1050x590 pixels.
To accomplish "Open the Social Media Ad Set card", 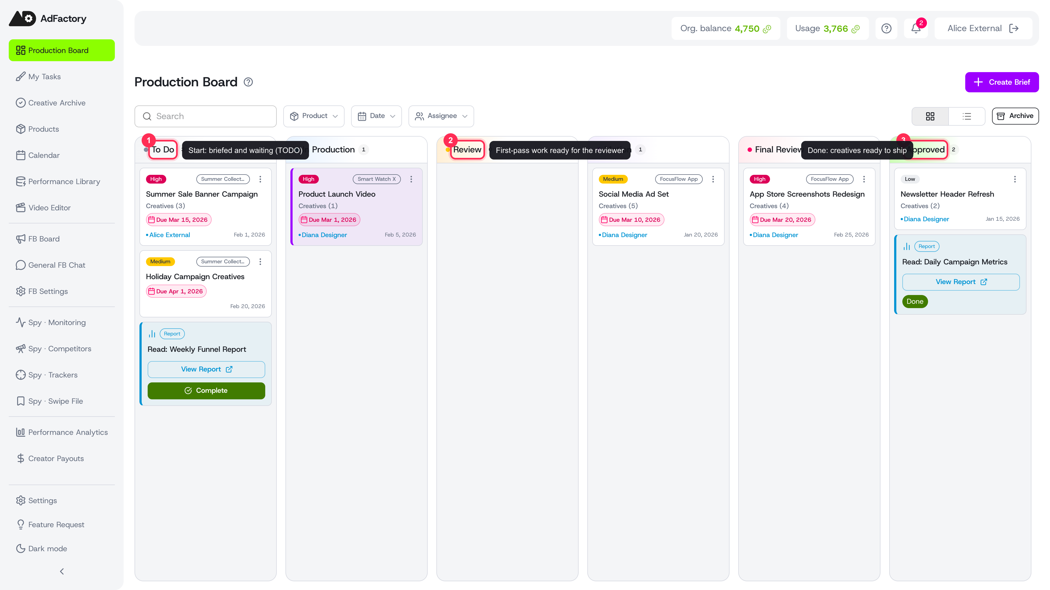I will [x=658, y=207].
